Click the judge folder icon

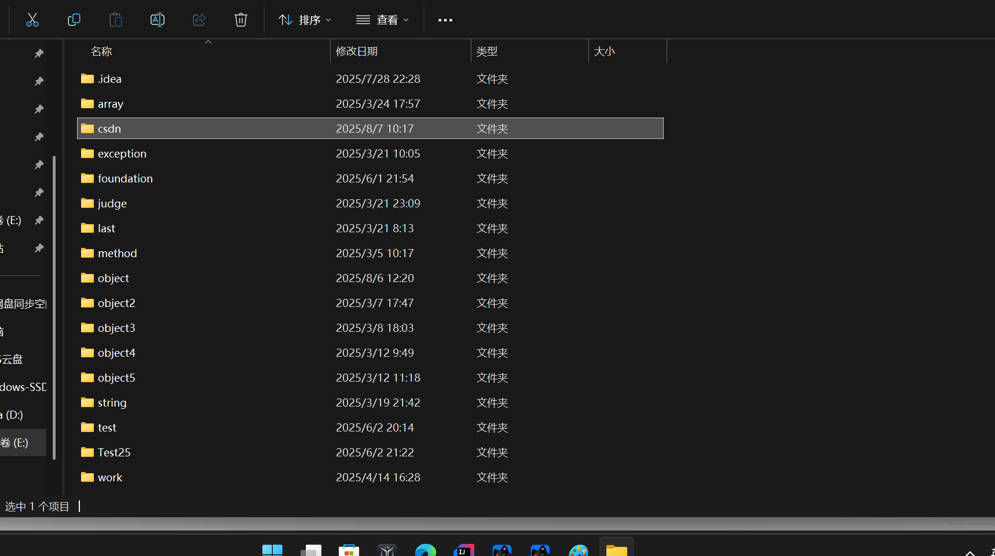tap(87, 203)
